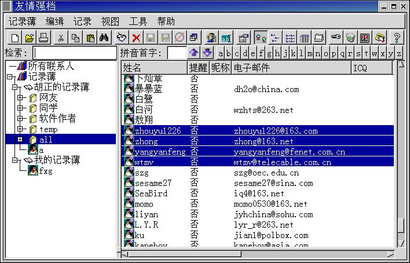Expand the 软件作者 folder node
The image size is (410, 263).
(20, 119)
